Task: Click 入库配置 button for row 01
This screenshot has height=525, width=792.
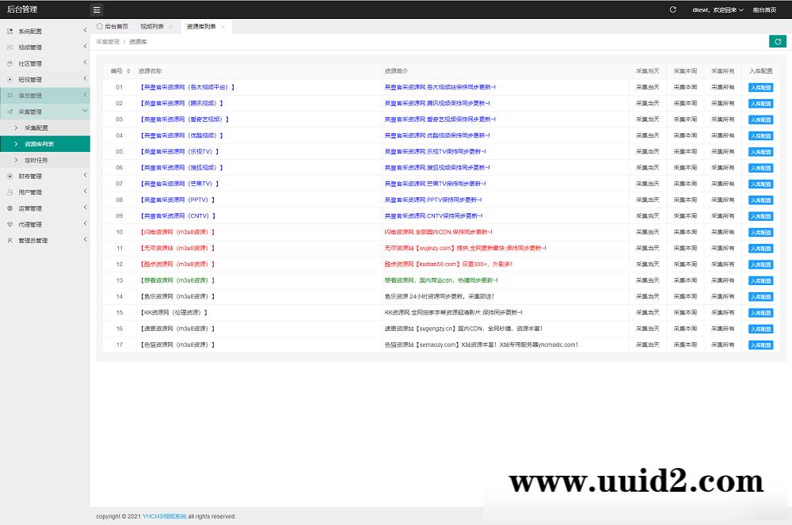Action: (760, 88)
